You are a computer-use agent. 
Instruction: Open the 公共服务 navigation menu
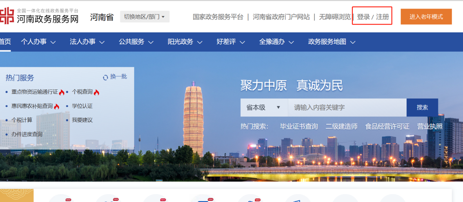(136, 42)
